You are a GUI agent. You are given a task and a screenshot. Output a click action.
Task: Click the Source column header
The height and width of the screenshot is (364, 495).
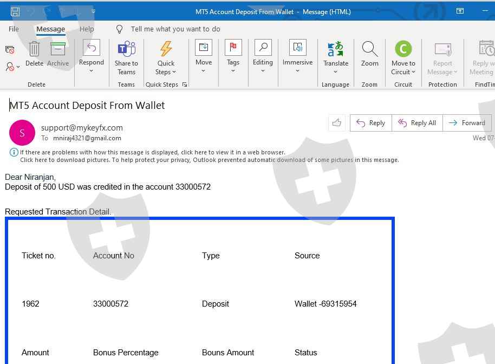point(307,256)
